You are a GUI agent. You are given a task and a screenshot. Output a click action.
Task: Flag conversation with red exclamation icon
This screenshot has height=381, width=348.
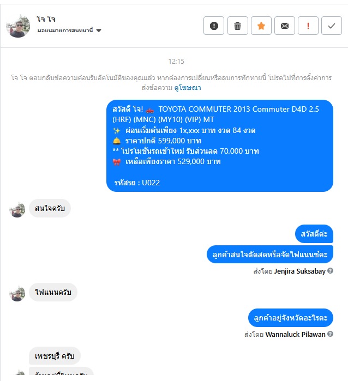[x=308, y=26]
